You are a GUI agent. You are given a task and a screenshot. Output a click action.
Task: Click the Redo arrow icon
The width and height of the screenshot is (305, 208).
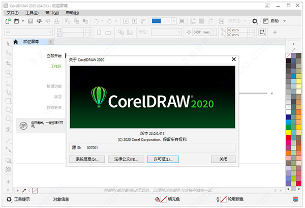[x=109, y=21]
